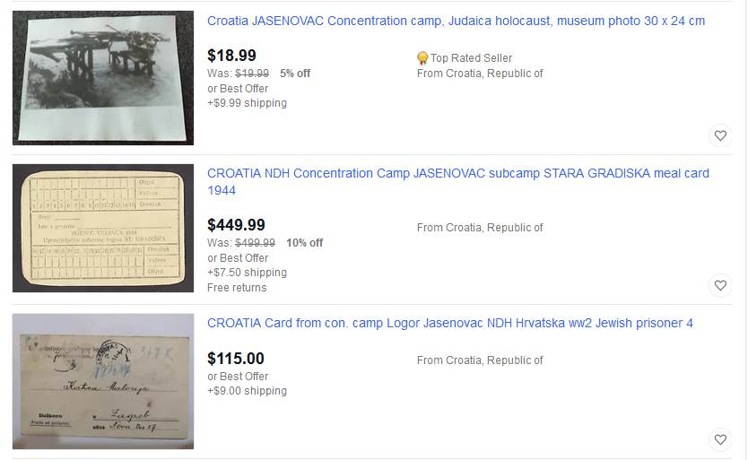
Task: Click the Free returns label
Action: pyautogui.click(x=237, y=288)
